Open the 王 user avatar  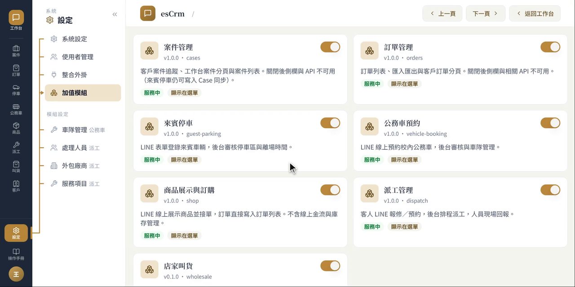tap(16, 274)
